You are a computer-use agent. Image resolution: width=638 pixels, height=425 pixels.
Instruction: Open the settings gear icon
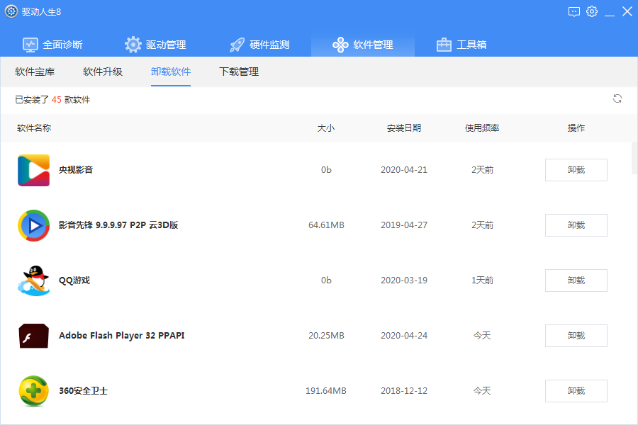pyautogui.click(x=592, y=11)
